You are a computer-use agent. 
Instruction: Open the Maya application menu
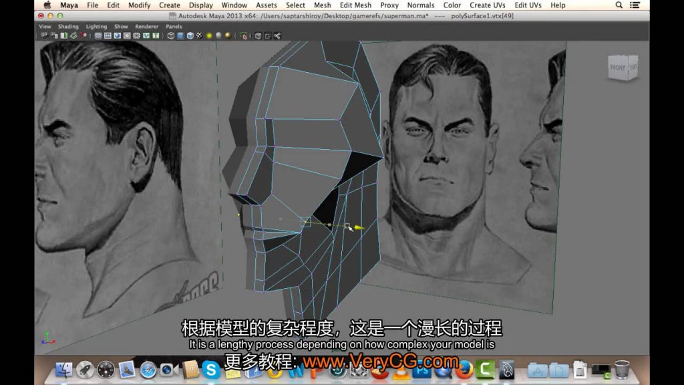pyautogui.click(x=69, y=5)
